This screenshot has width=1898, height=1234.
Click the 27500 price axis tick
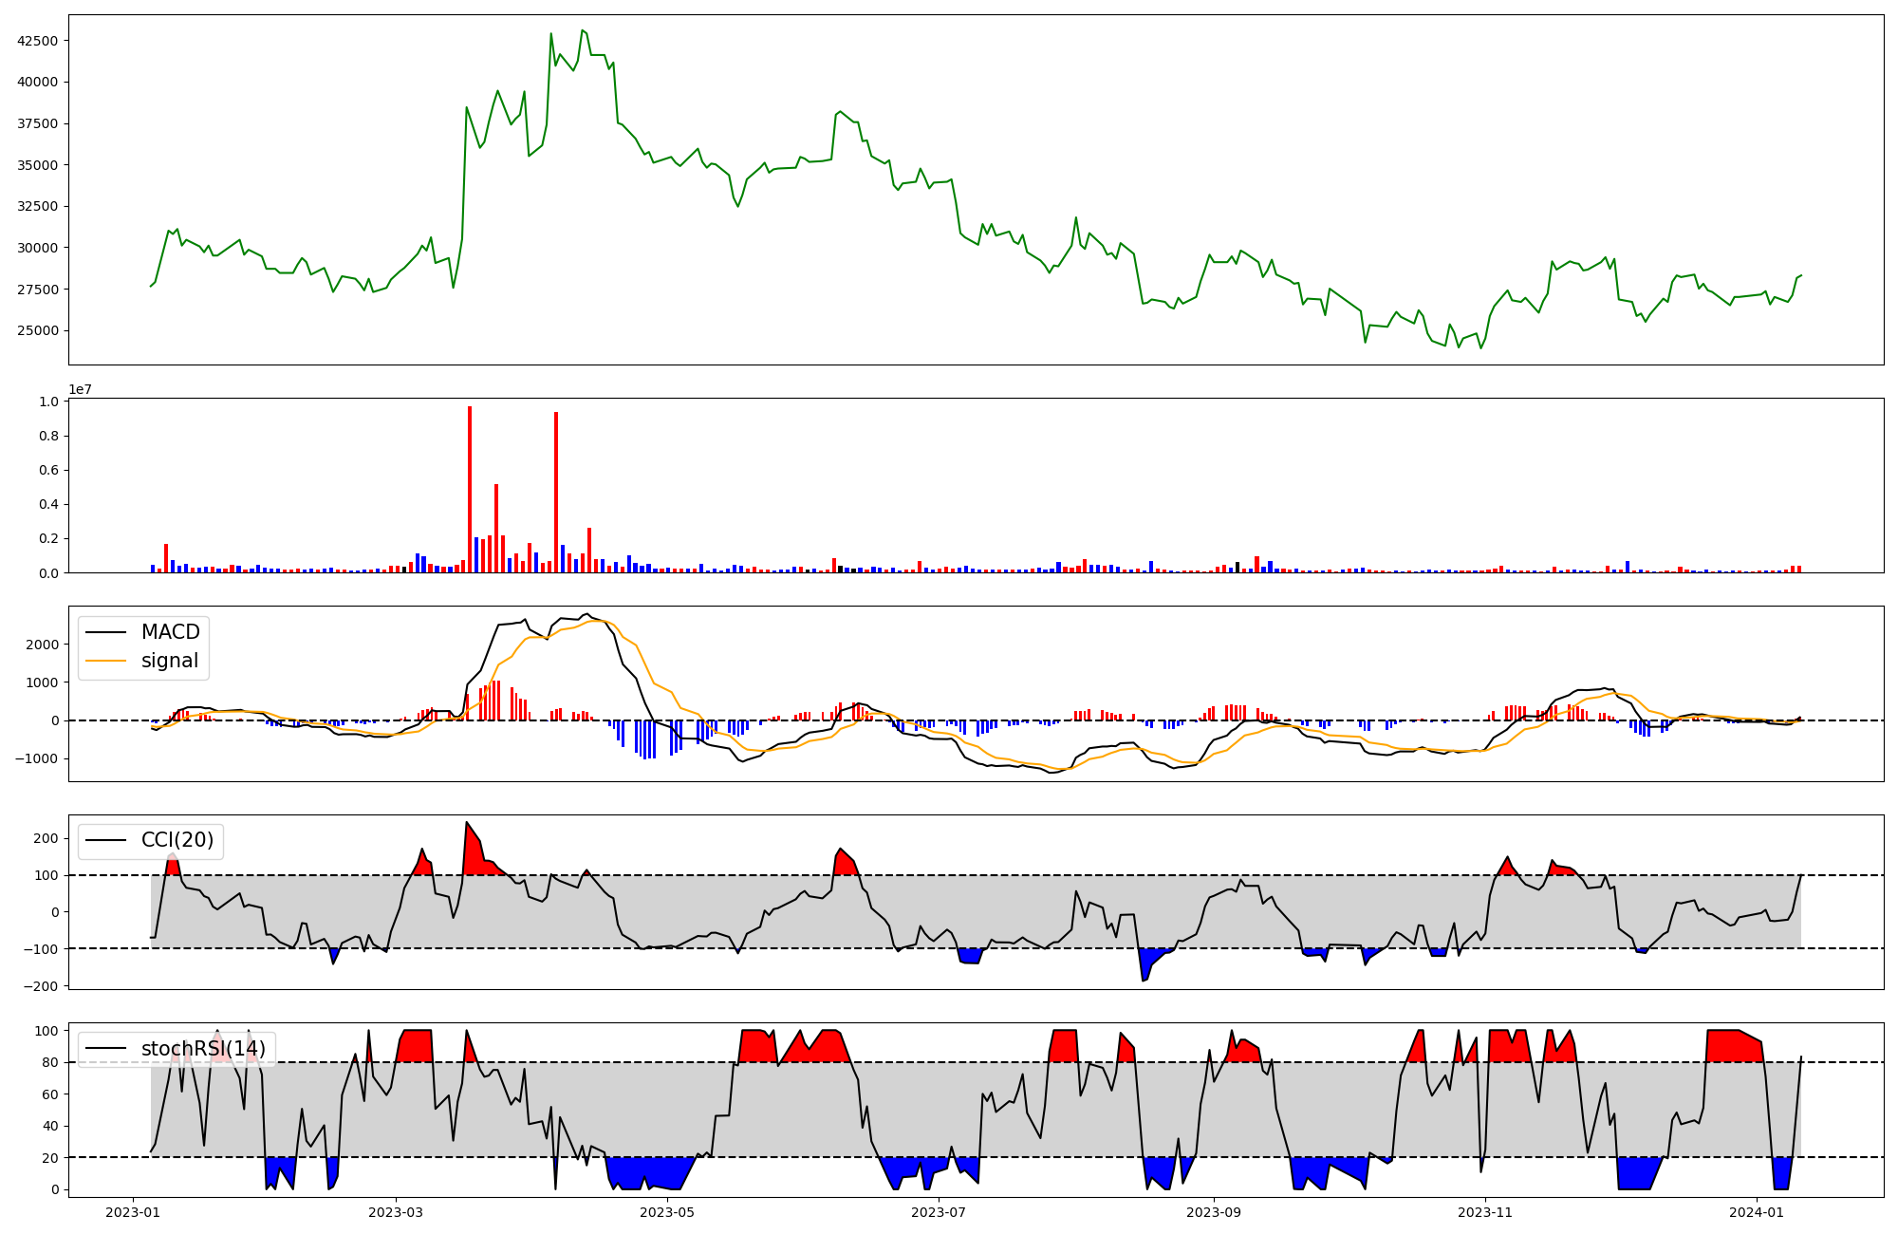coord(39,290)
